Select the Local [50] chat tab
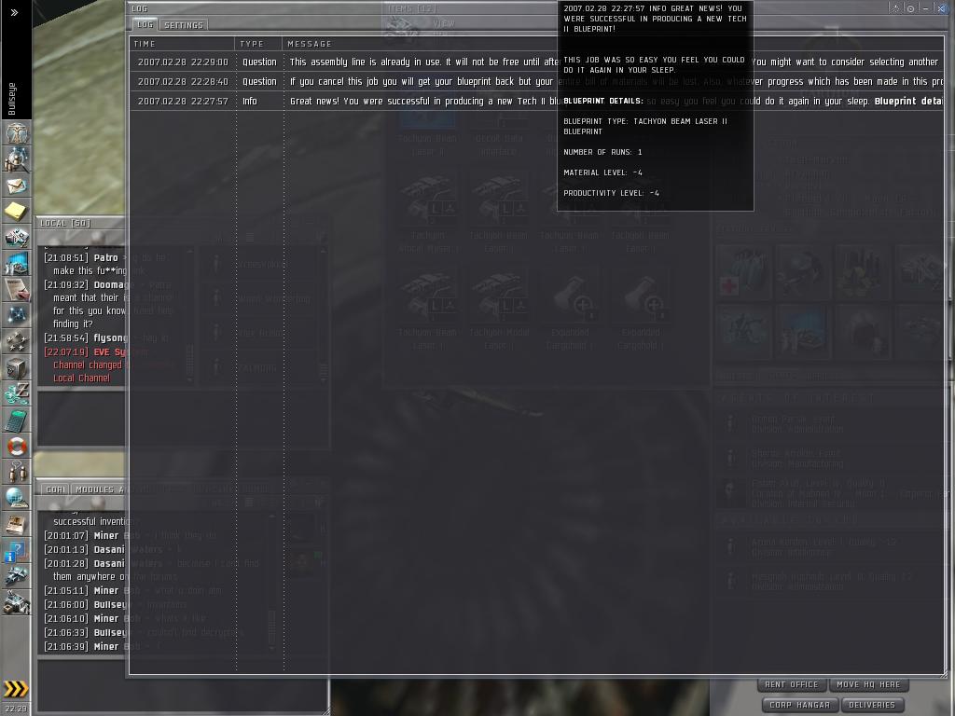 (x=66, y=224)
